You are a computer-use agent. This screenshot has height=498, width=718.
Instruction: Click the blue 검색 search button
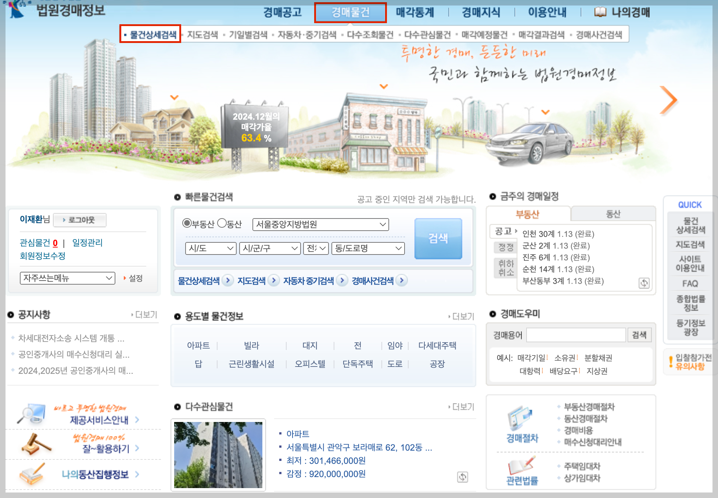[x=438, y=239]
